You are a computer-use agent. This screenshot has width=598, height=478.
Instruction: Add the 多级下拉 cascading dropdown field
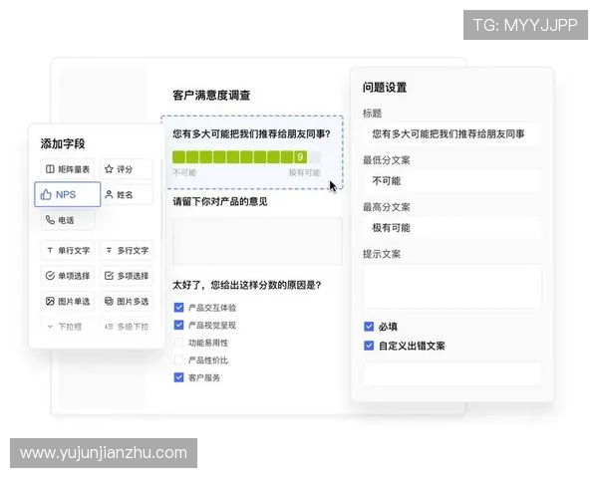[127, 327]
